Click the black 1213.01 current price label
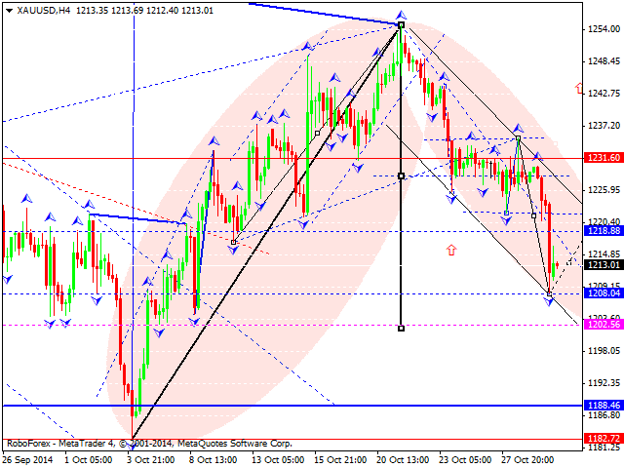Screen dimensions: 624x468 click(x=604, y=264)
